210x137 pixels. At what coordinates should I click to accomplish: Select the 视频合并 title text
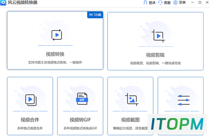30,120
